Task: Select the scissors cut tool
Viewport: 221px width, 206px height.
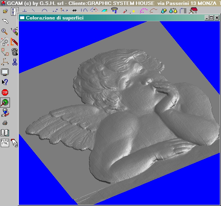Action: [15, 62]
